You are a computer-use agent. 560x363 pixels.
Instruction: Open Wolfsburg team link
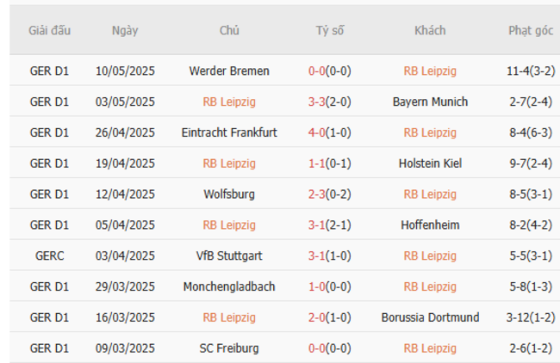229,194
